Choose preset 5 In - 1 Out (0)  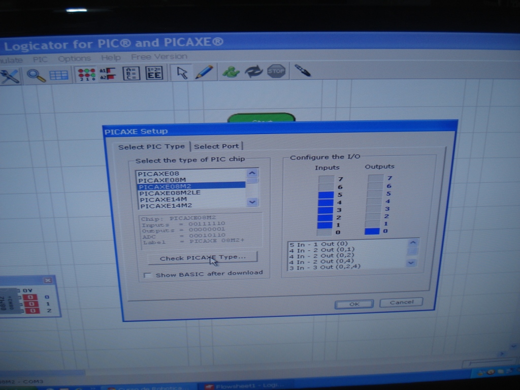(x=348, y=244)
